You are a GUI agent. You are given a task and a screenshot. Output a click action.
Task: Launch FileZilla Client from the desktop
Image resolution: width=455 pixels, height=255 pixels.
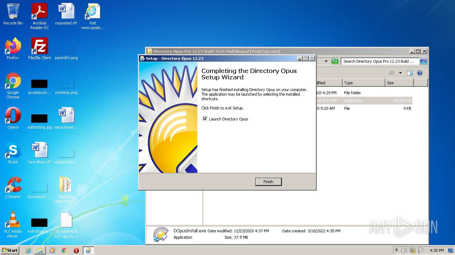click(x=39, y=49)
